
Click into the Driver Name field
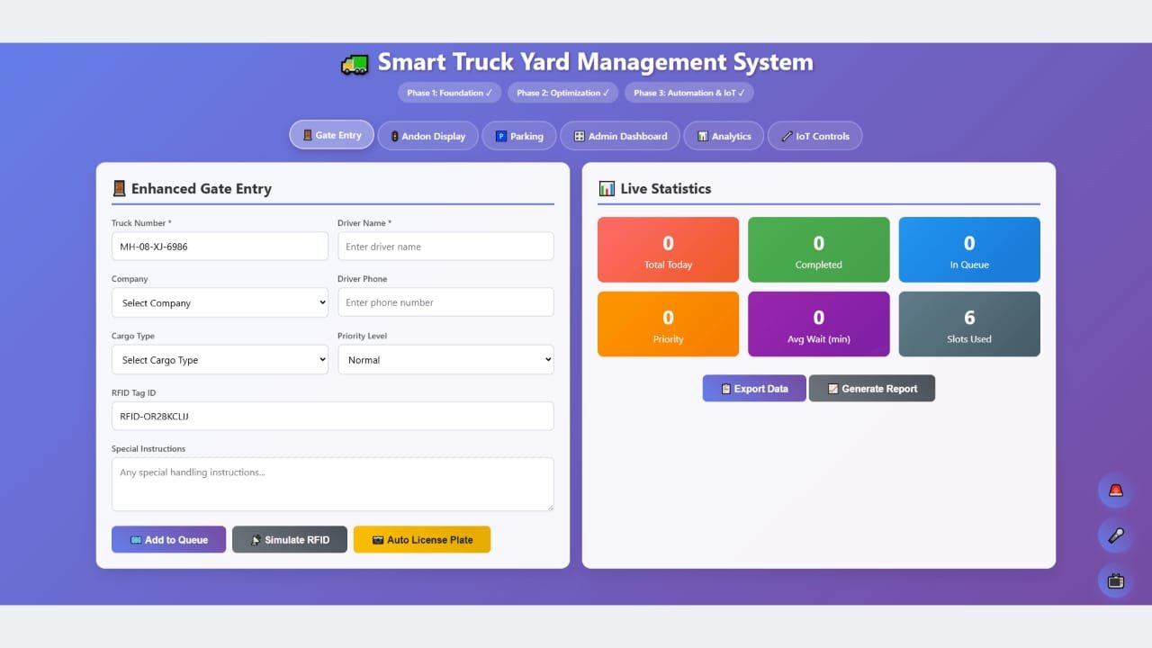click(x=445, y=246)
